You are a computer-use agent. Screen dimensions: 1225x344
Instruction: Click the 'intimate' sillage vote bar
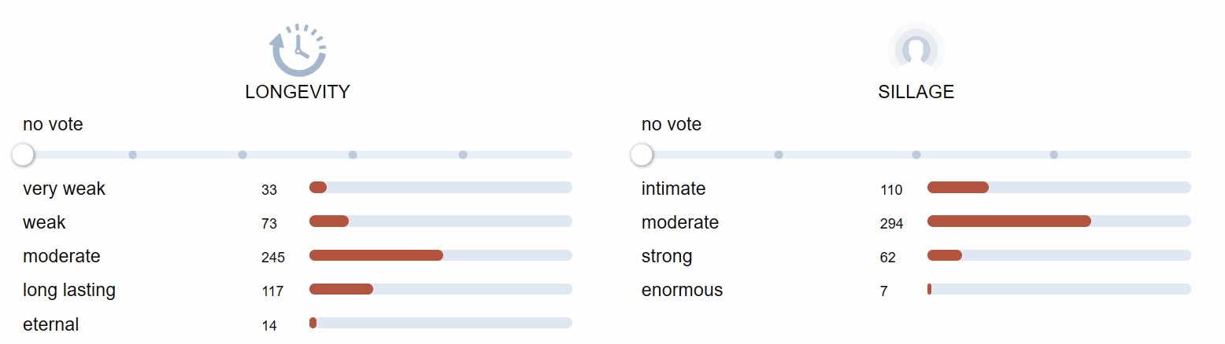click(x=1059, y=188)
